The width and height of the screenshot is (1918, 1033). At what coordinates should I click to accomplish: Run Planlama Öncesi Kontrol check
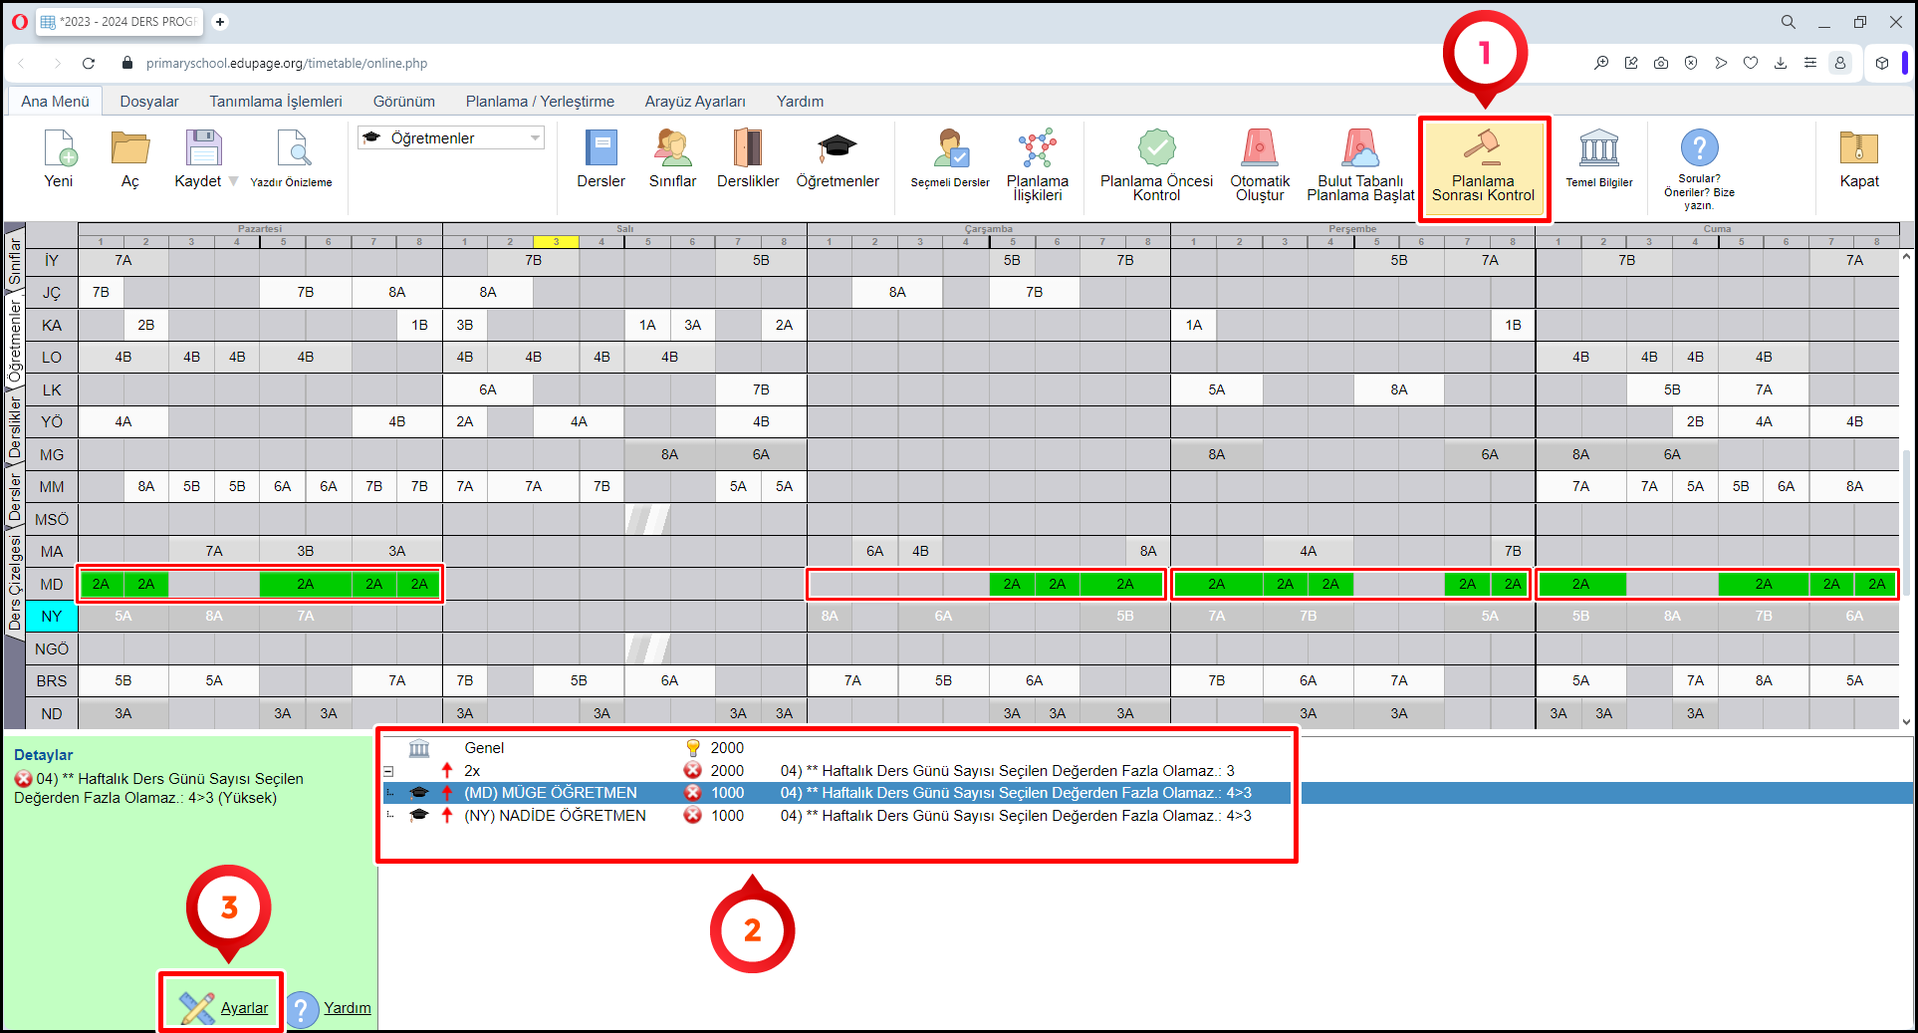click(x=1156, y=164)
